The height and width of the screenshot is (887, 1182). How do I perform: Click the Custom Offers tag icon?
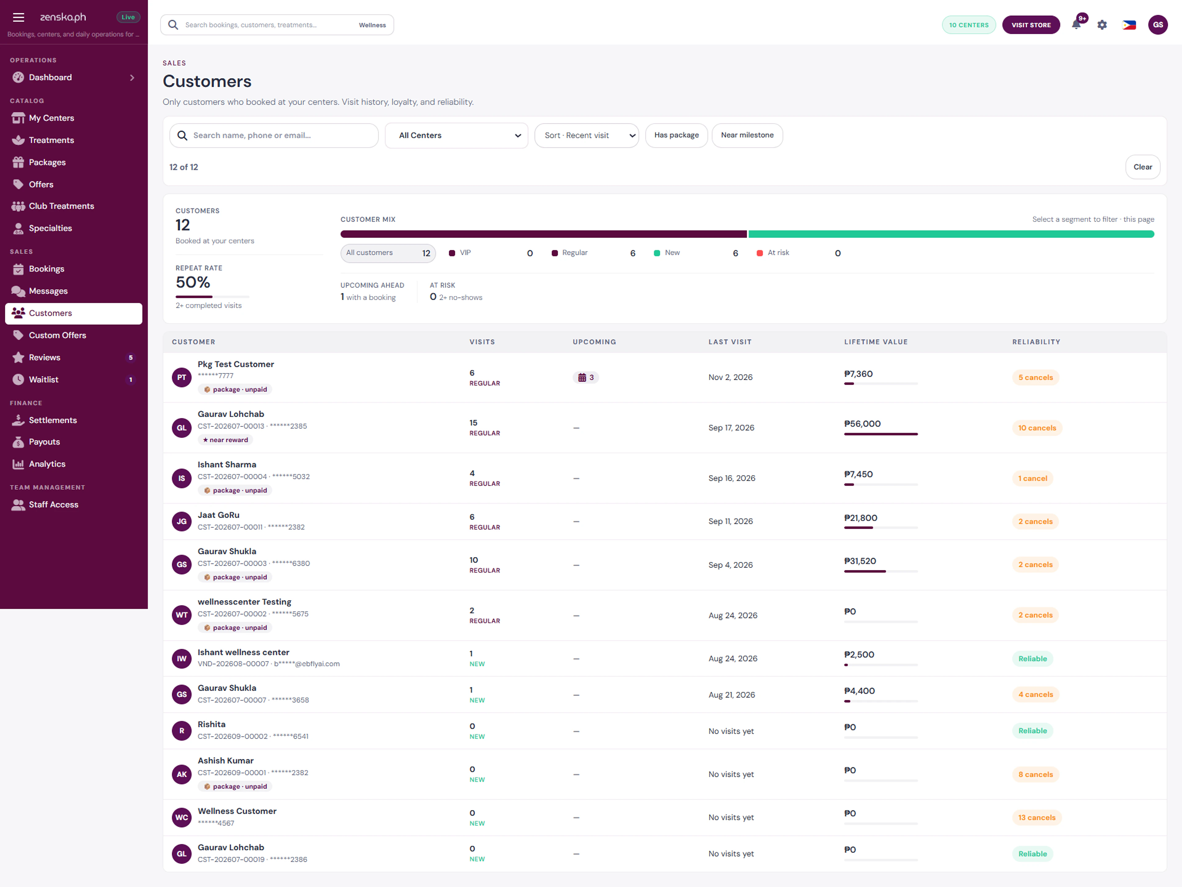(18, 335)
